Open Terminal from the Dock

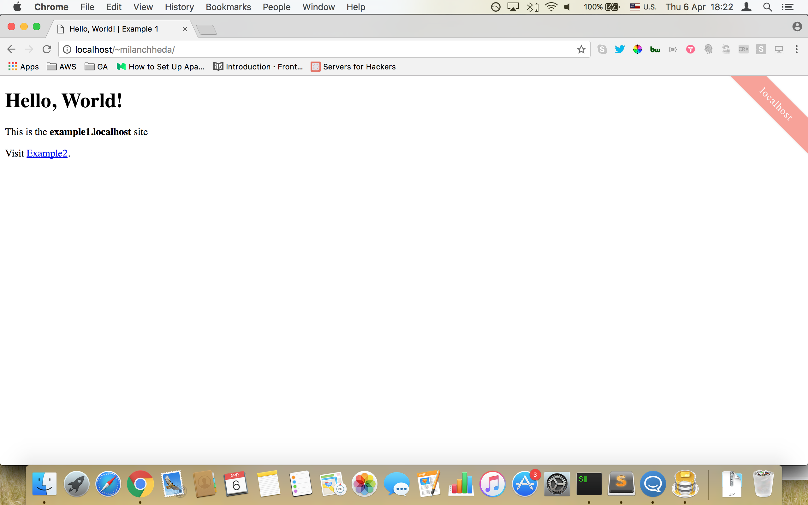click(x=589, y=483)
